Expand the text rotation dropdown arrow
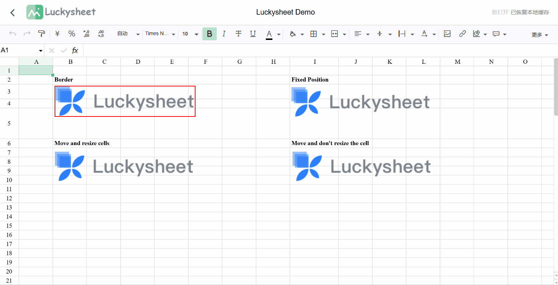 click(x=434, y=34)
